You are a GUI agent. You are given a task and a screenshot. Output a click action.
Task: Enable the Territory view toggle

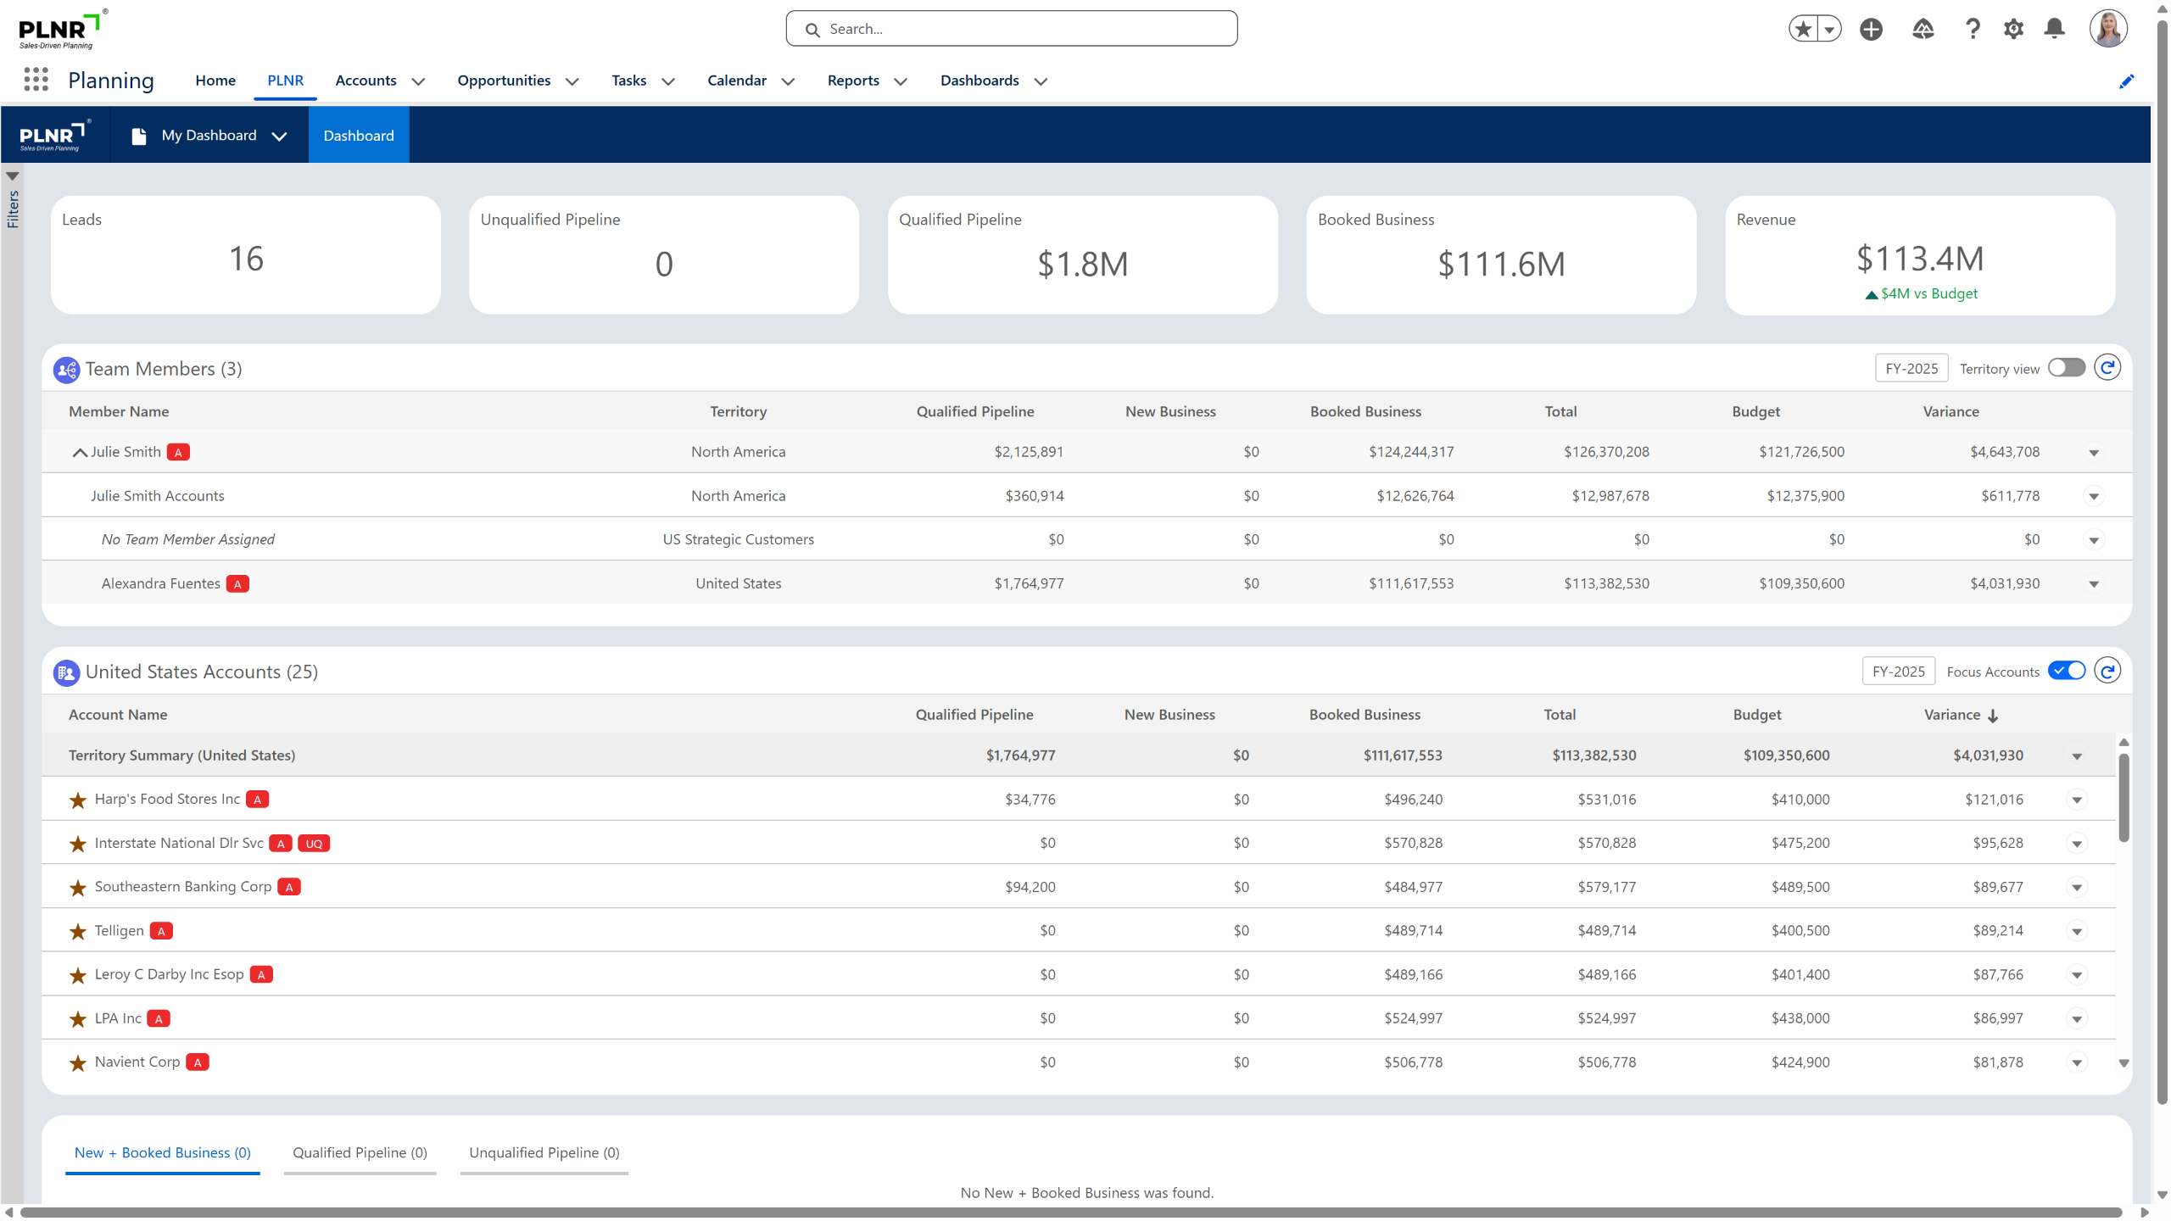click(x=2066, y=368)
